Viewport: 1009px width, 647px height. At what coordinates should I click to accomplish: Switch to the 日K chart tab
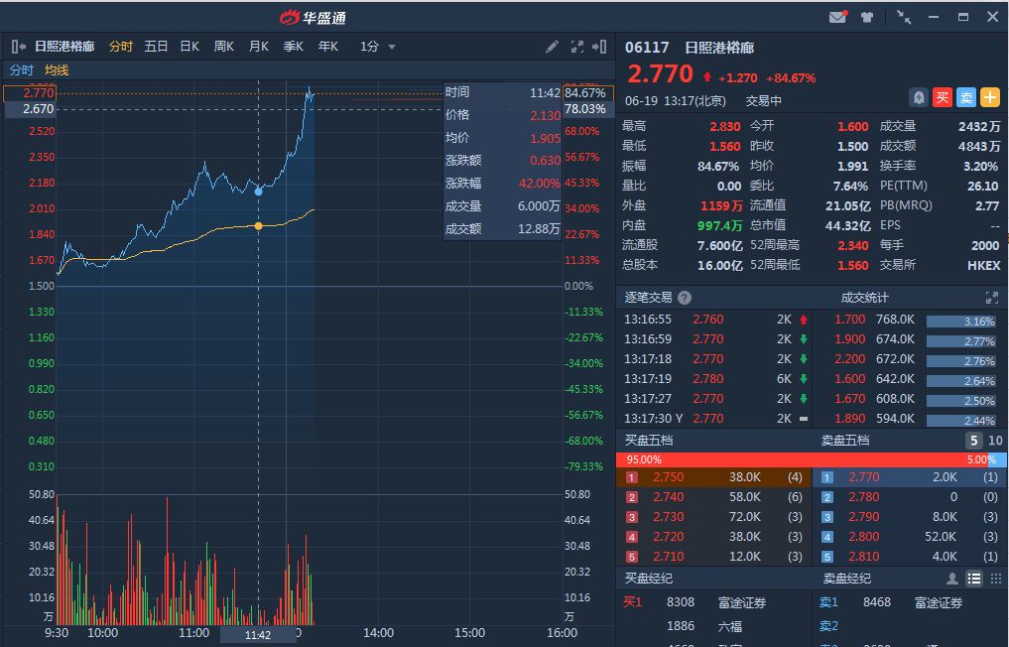click(x=189, y=47)
